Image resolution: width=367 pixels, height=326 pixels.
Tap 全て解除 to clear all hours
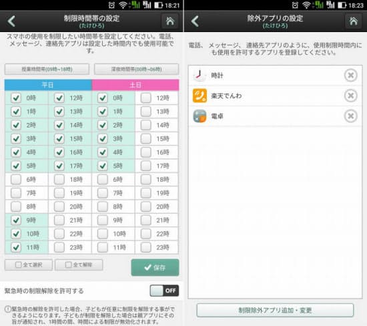pyautogui.click(x=79, y=265)
